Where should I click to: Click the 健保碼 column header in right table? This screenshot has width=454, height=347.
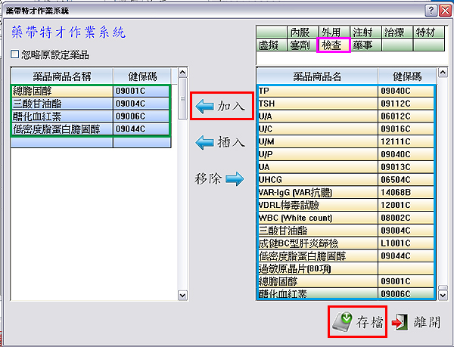(x=405, y=76)
